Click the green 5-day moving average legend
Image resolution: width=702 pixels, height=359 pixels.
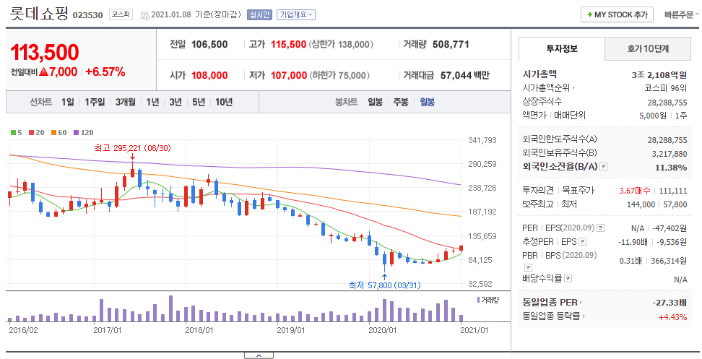coord(16,132)
